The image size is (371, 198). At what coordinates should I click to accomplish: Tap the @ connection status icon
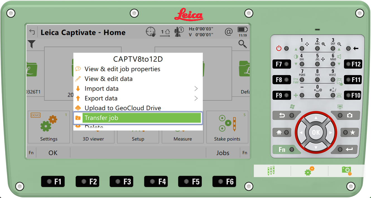pos(228,32)
